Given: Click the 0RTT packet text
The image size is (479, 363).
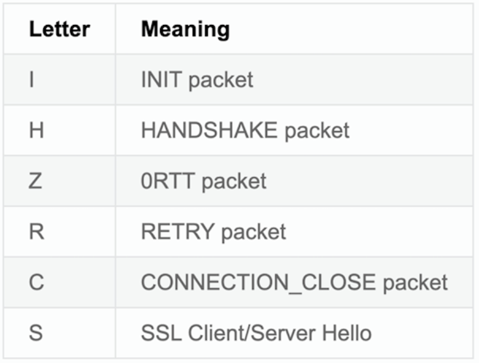Looking at the screenshot, I should pos(204,181).
